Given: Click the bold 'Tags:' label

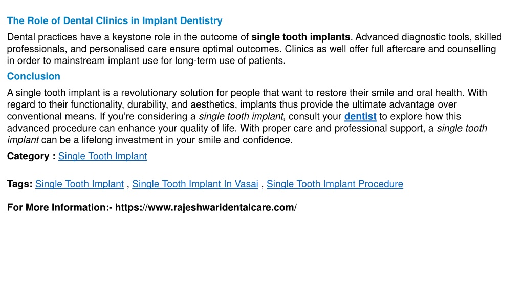Looking at the screenshot, I should pos(20,184).
